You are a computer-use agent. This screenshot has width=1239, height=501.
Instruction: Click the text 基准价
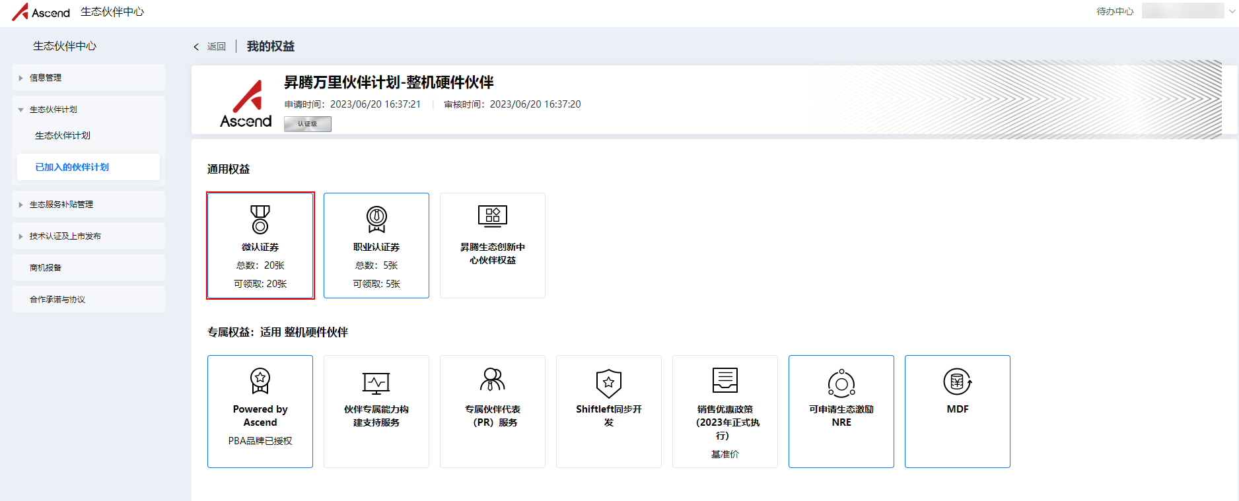(x=725, y=454)
